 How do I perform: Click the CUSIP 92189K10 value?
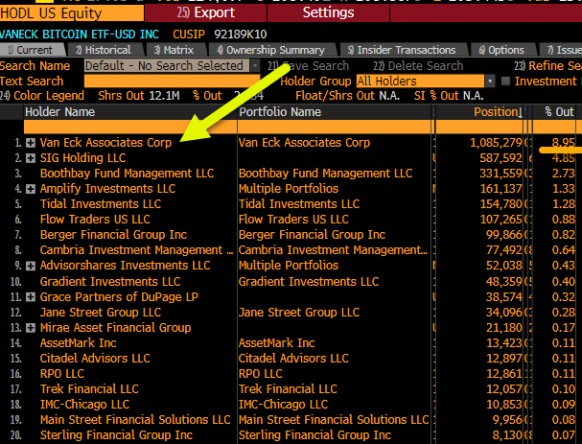coord(240,35)
